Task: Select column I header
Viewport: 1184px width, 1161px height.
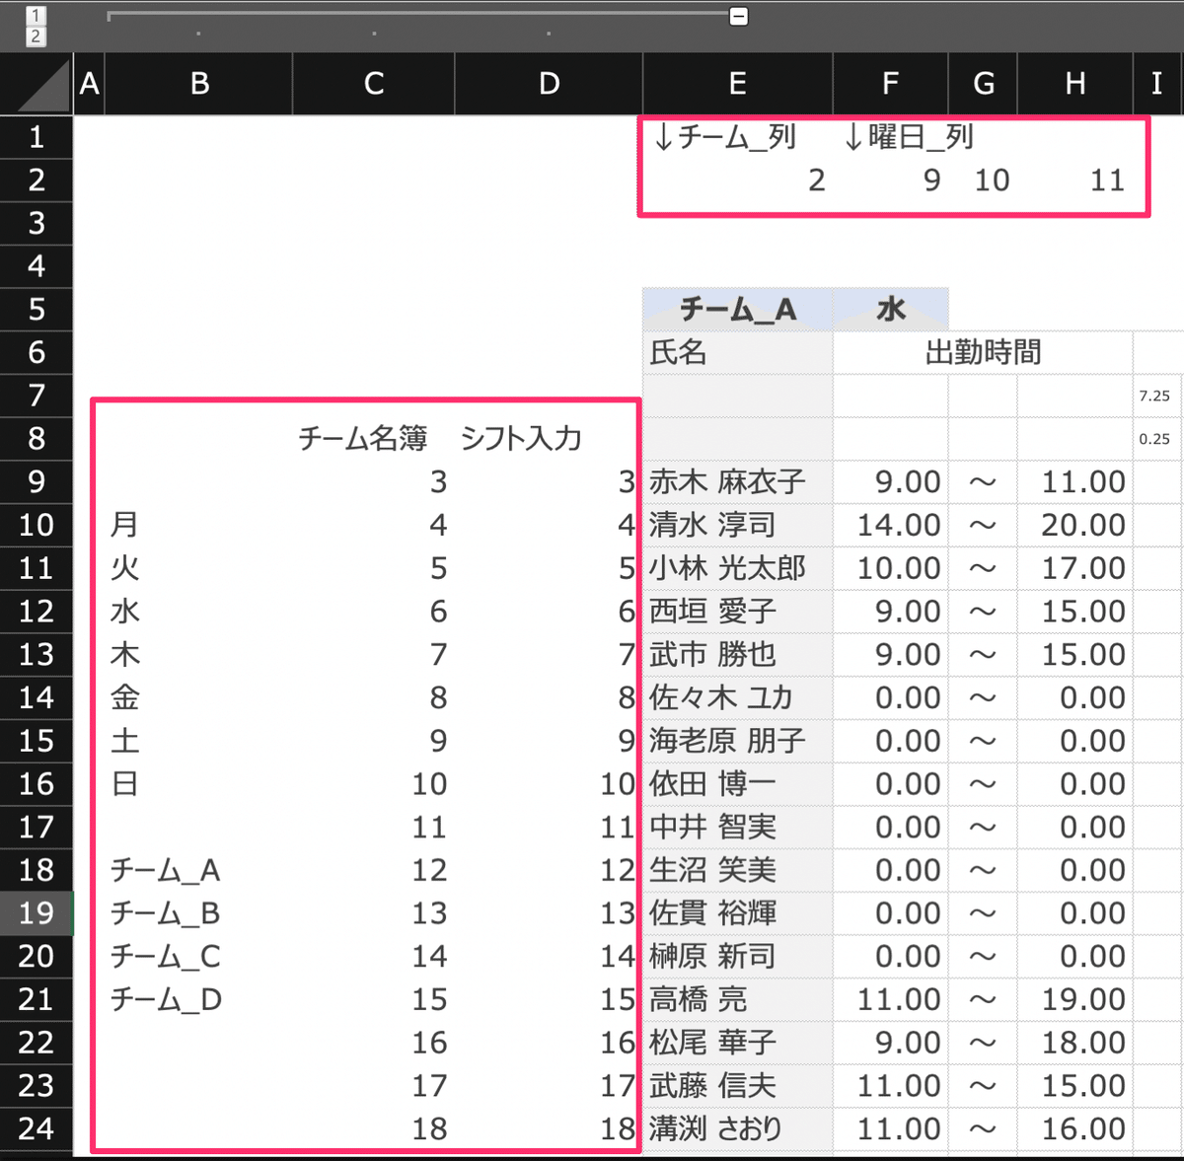Action: coord(1158,84)
